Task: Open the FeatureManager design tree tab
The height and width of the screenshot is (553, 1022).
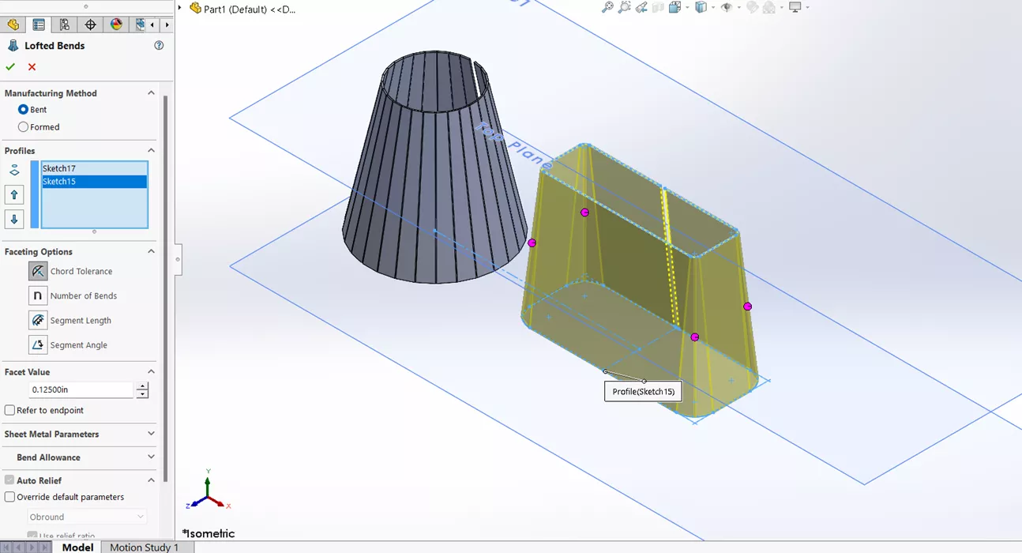Action: click(x=13, y=24)
